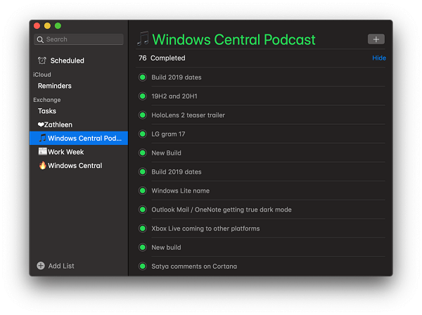The image size is (422, 315).
Task: Click fire emoji icon of Windows Central list
Action: [42, 165]
